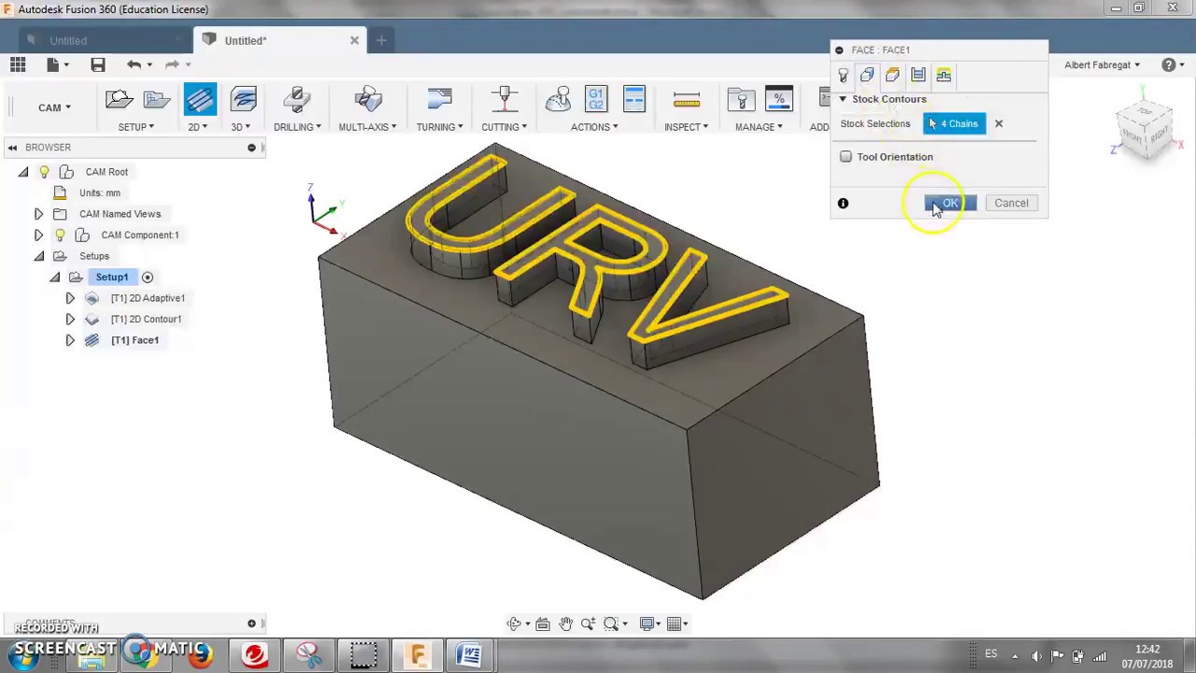Click the Measure ruler icon in Inspect
Image resolution: width=1196 pixels, height=673 pixels.
(x=686, y=100)
